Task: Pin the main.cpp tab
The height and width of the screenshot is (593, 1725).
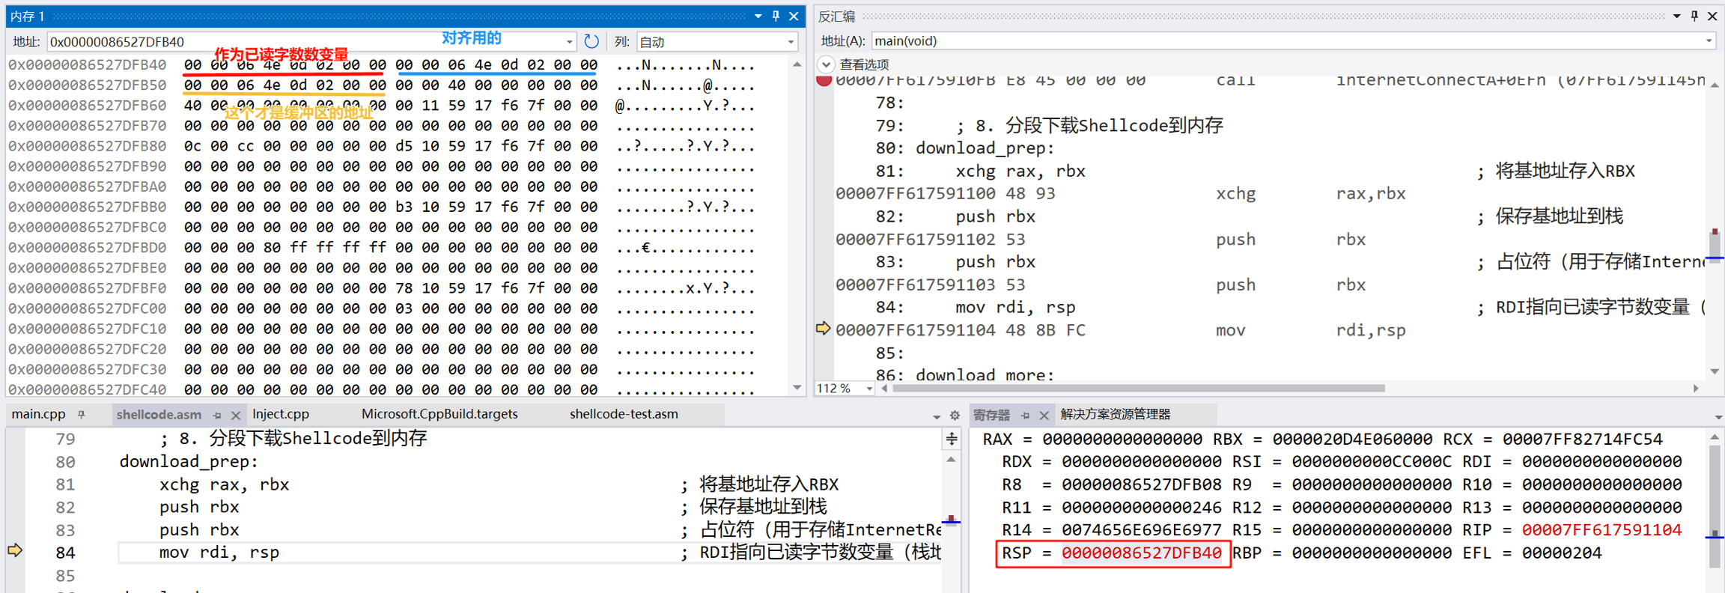Action: click(x=82, y=414)
